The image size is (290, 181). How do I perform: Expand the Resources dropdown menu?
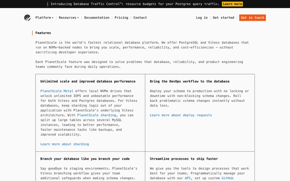tap(69, 17)
